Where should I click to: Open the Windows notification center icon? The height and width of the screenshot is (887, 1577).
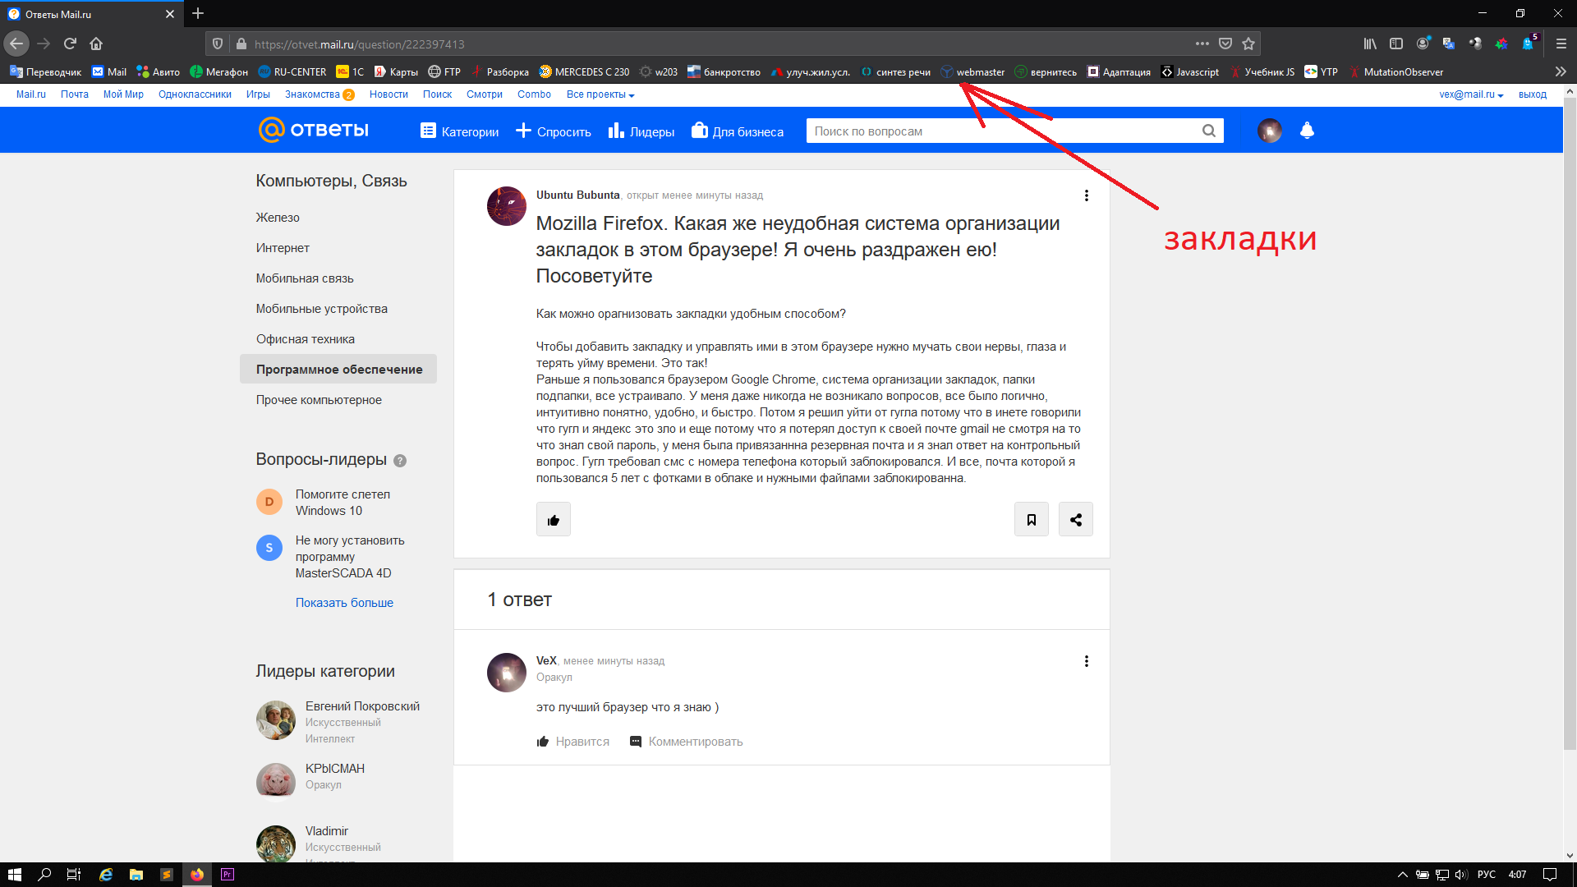(x=1550, y=875)
